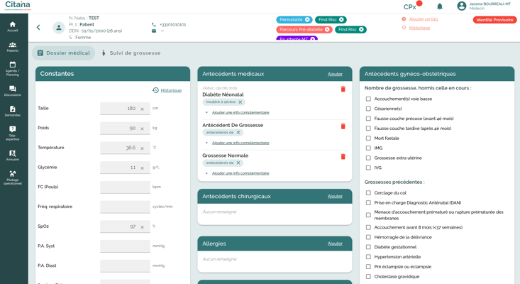520x284 pixels.
Task: Click the patient phone icon
Action: coord(154,25)
